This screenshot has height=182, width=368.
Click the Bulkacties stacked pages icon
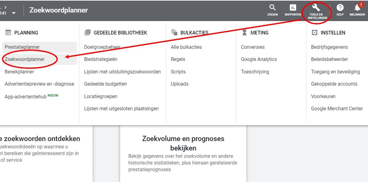(174, 33)
